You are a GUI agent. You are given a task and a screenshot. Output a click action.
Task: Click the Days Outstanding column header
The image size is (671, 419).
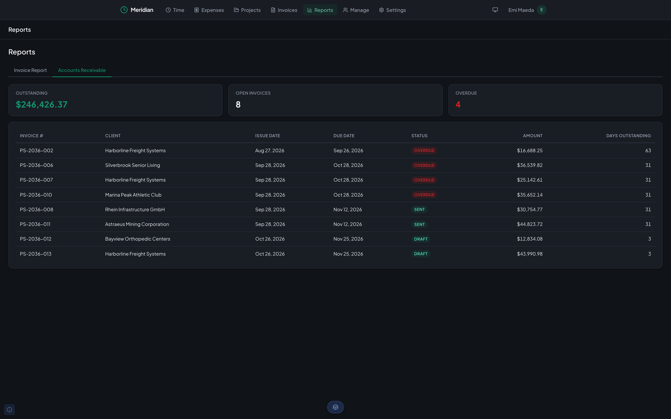pyautogui.click(x=629, y=136)
